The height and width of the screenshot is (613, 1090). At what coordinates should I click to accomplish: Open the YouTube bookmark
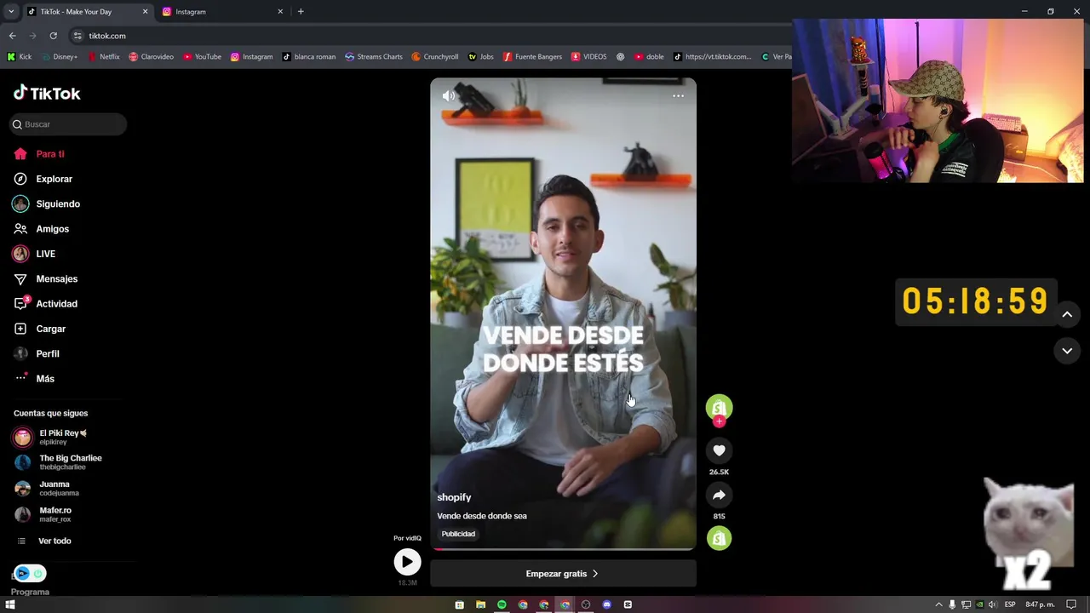pyautogui.click(x=202, y=57)
